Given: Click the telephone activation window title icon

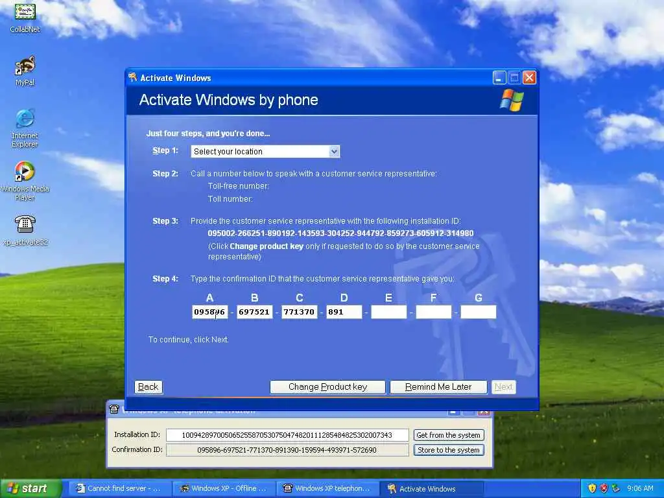Looking at the screenshot, I should [114, 410].
